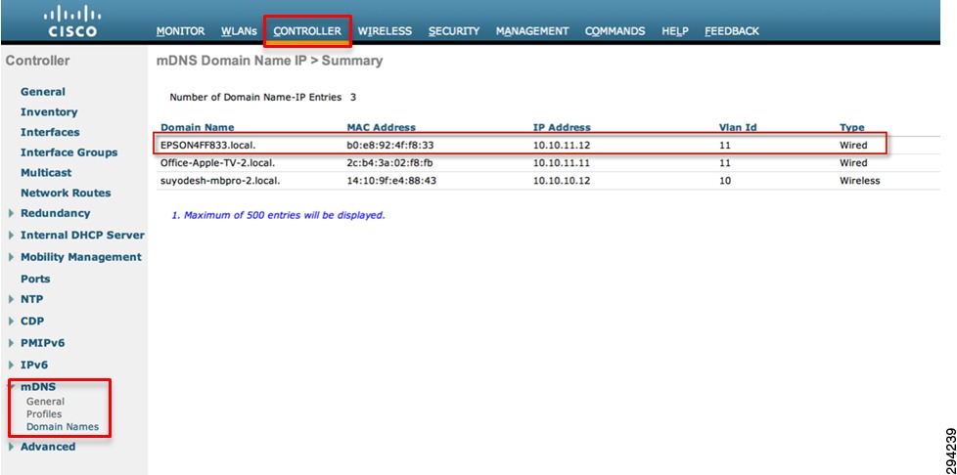Open the FEEDBACK menu

pos(732,31)
